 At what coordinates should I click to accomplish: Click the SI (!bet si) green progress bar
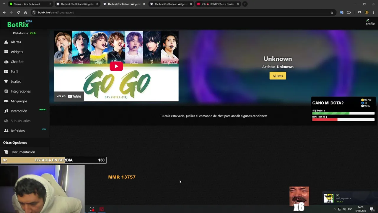[x=343, y=113]
